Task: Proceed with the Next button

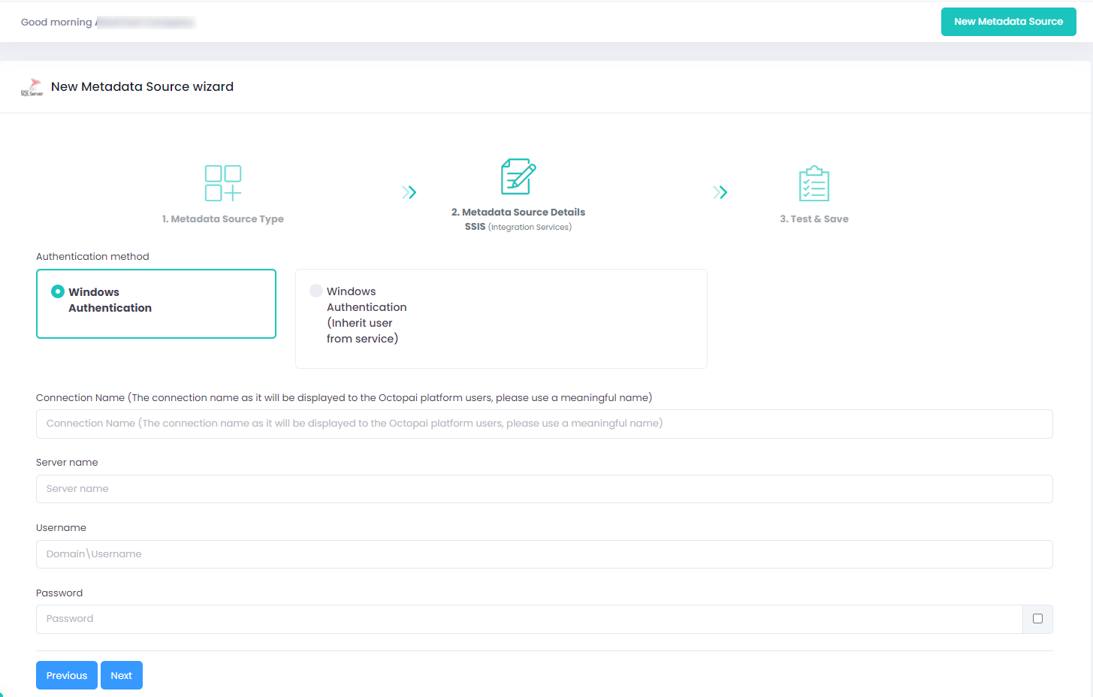Action: (x=122, y=675)
